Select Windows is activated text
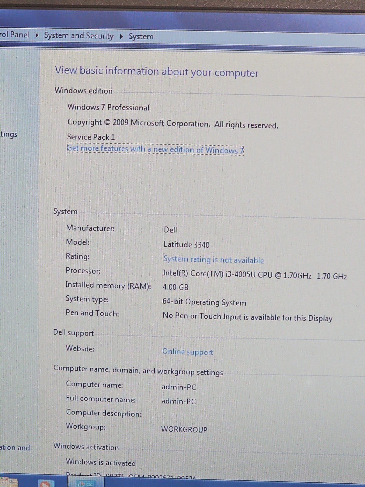The image size is (365, 487). [101, 462]
